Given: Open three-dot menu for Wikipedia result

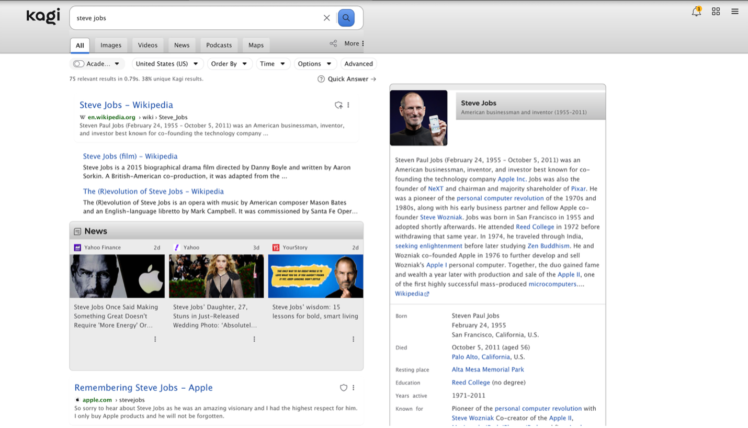Looking at the screenshot, I should [348, 105].
